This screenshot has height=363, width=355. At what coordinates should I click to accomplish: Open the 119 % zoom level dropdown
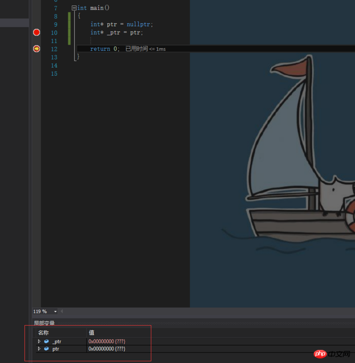coord(55,311)
